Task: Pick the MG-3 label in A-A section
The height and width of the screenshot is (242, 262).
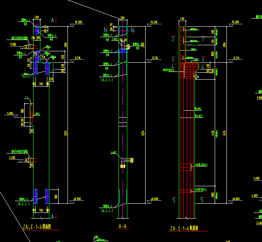Action: pyautogui.click(x=108, y=51)
